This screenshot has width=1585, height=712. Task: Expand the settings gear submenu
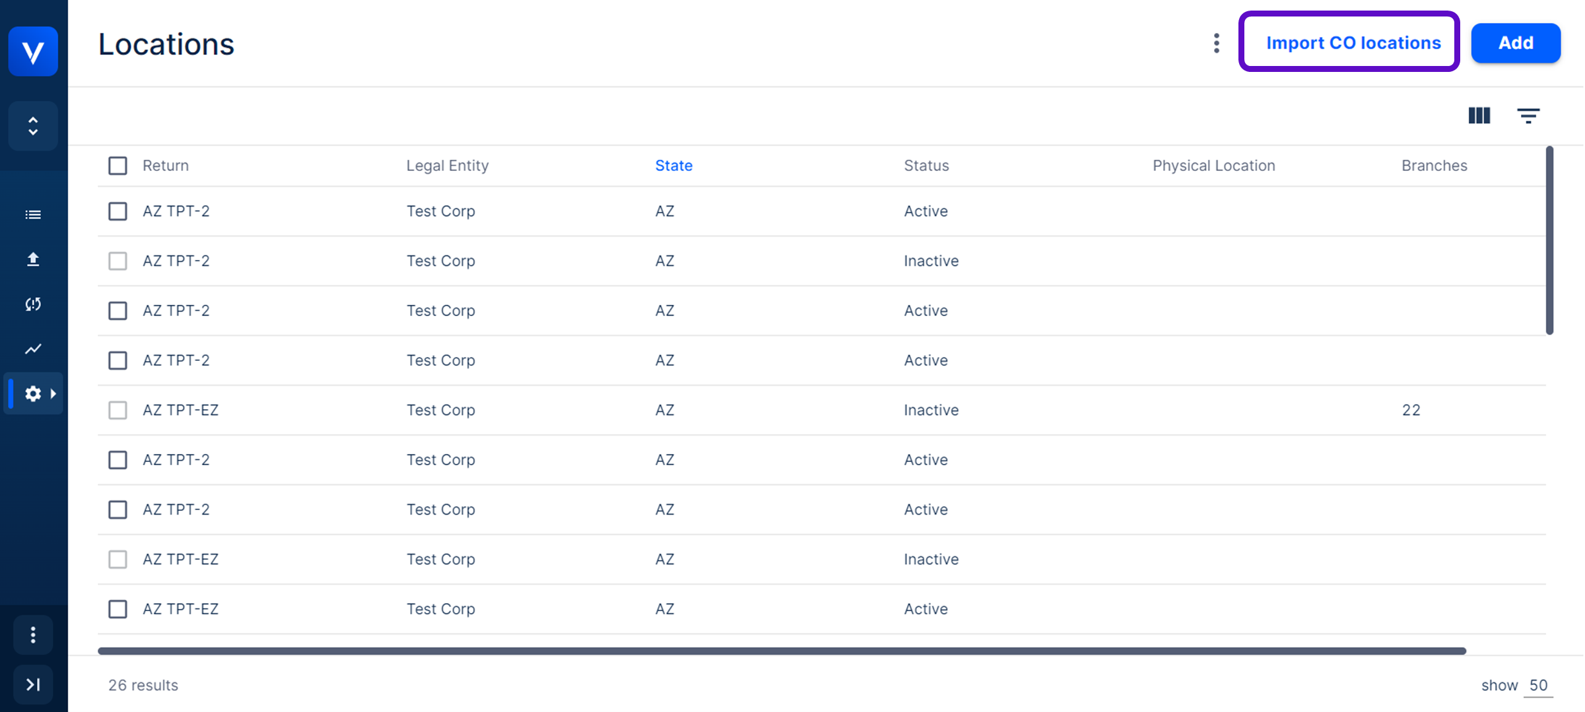[34, 394]
